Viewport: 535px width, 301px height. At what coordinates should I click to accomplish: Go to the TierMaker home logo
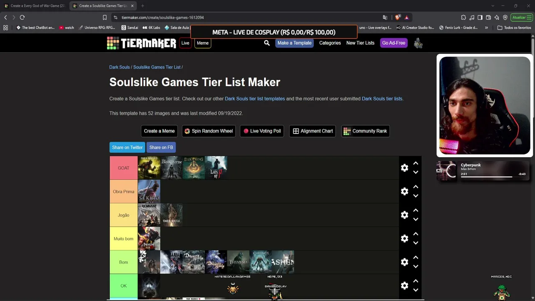(141, 43)
